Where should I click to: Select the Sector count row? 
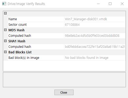pyautogui.click(x=66, y=25)
